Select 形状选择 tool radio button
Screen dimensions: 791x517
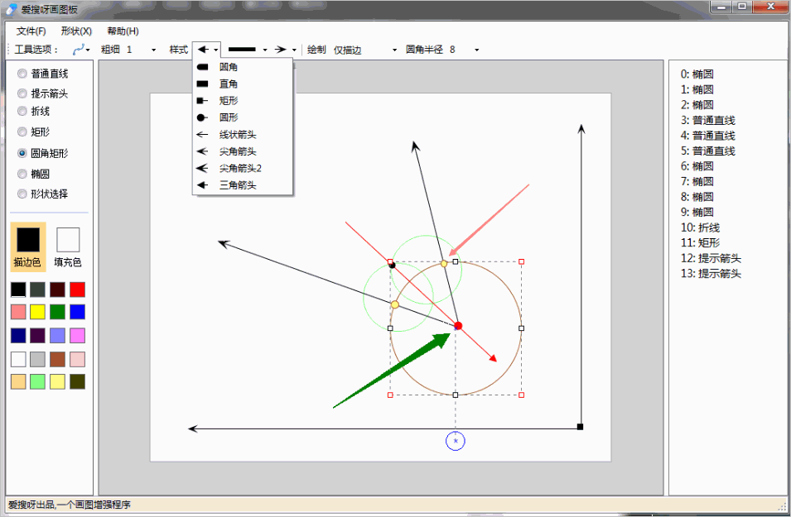(22, 194)
